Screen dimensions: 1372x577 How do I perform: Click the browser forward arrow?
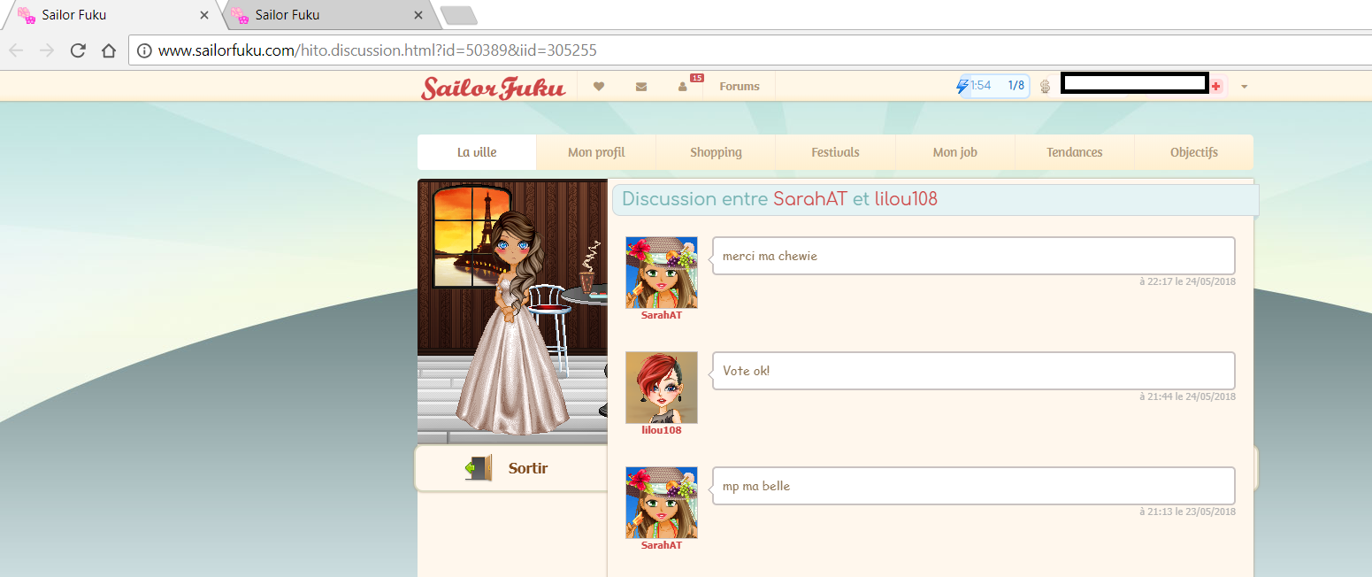click(47, 50)
